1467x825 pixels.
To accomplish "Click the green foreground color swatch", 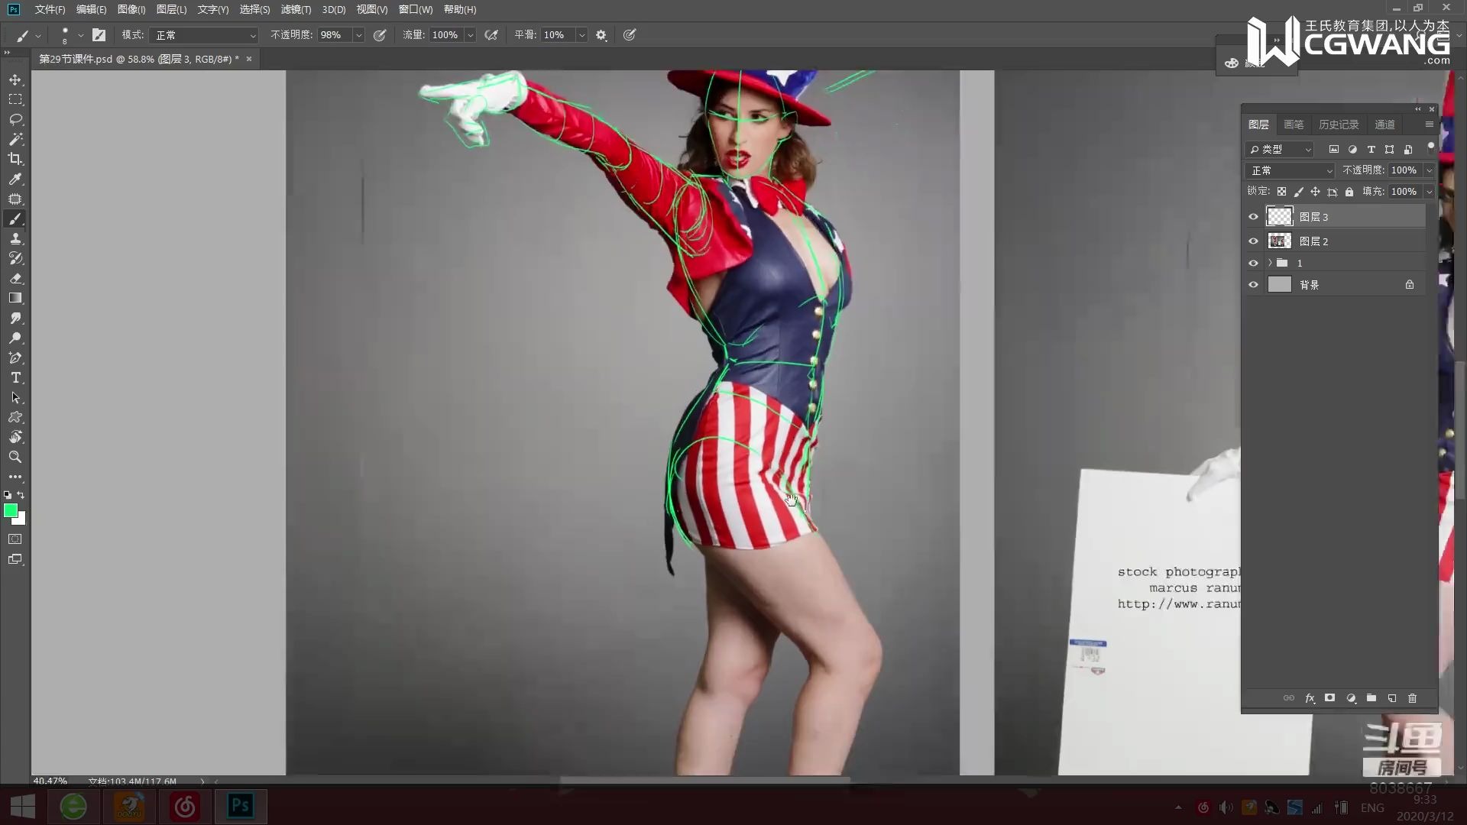I will pos(11,510).
